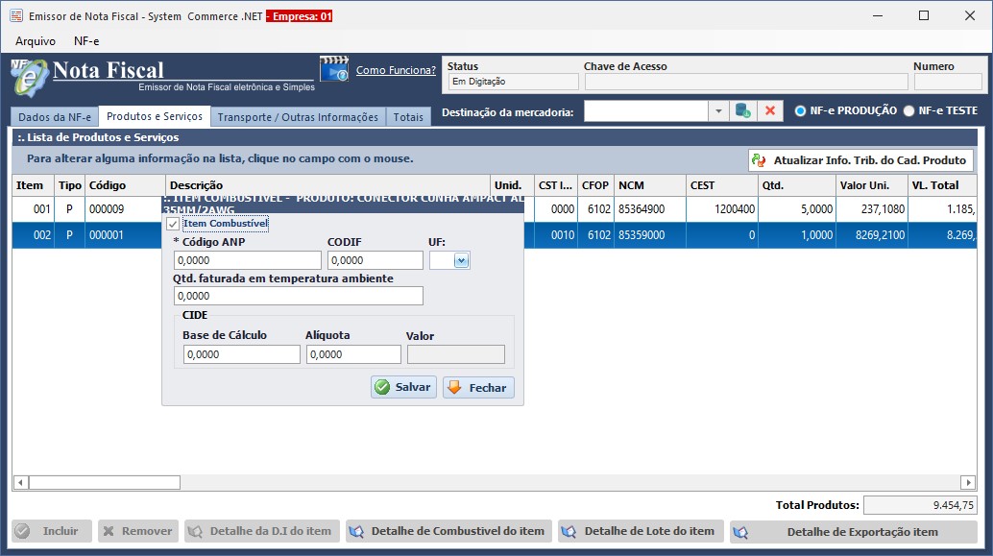Close combustível dialog with Fechar button
This screenshot has height=556, width=993.
tap(478, 388)
